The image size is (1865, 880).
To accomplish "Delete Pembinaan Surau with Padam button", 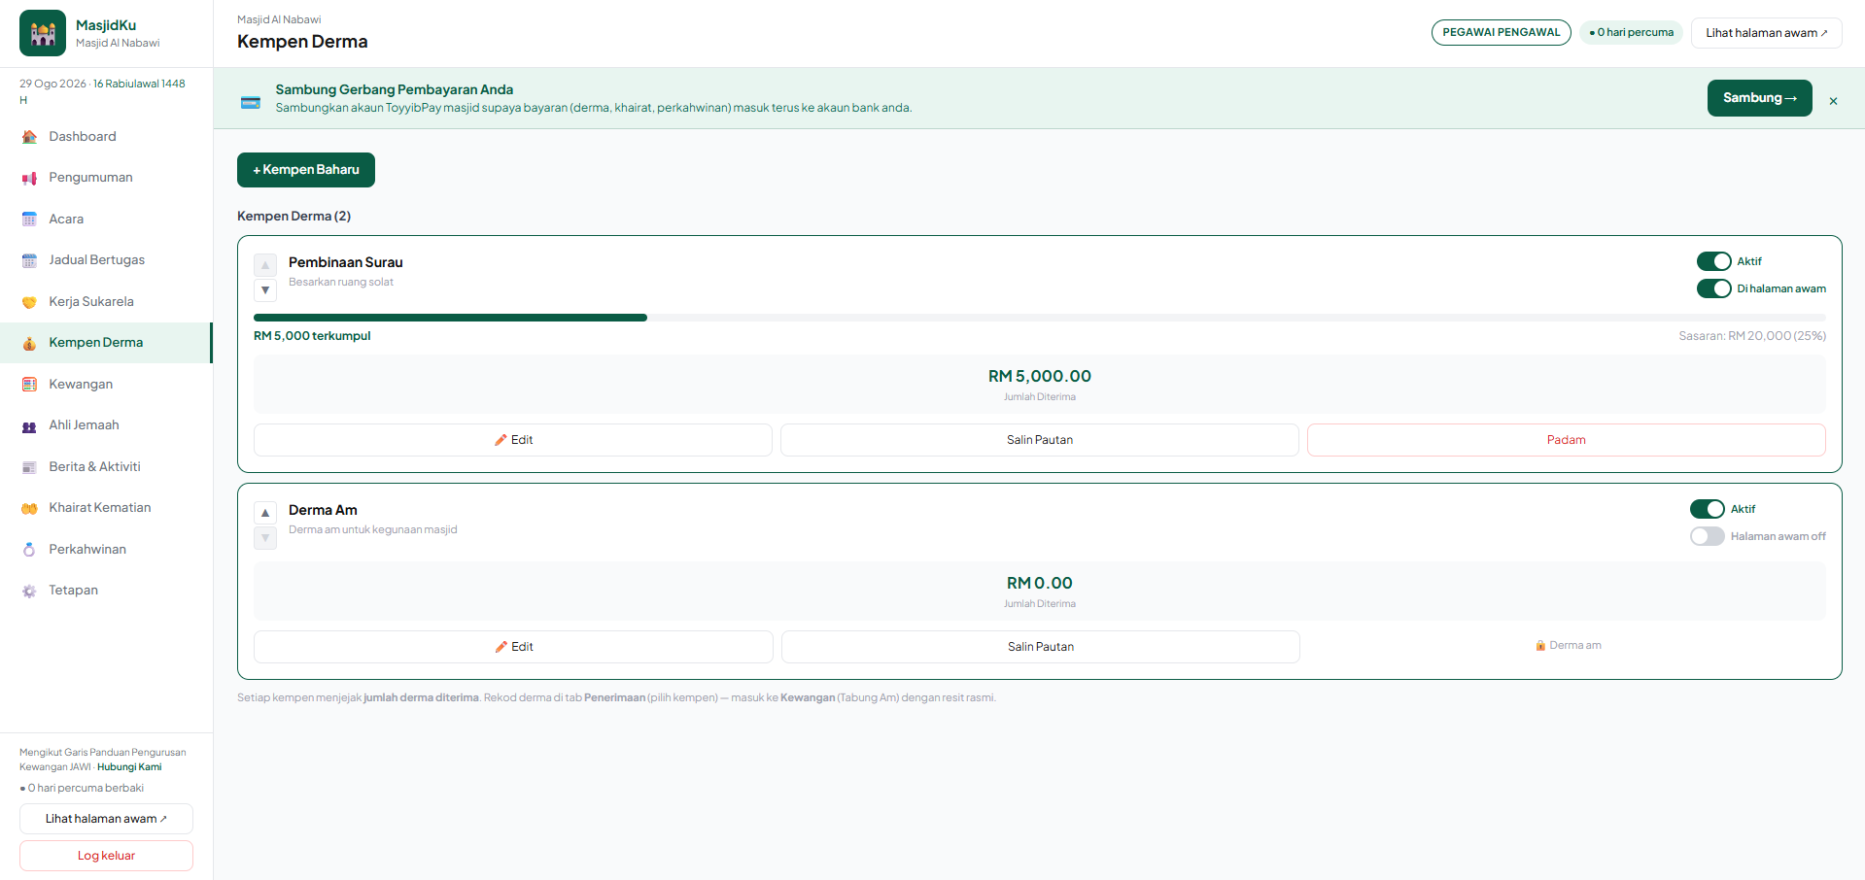I will tap(1567, 440).
